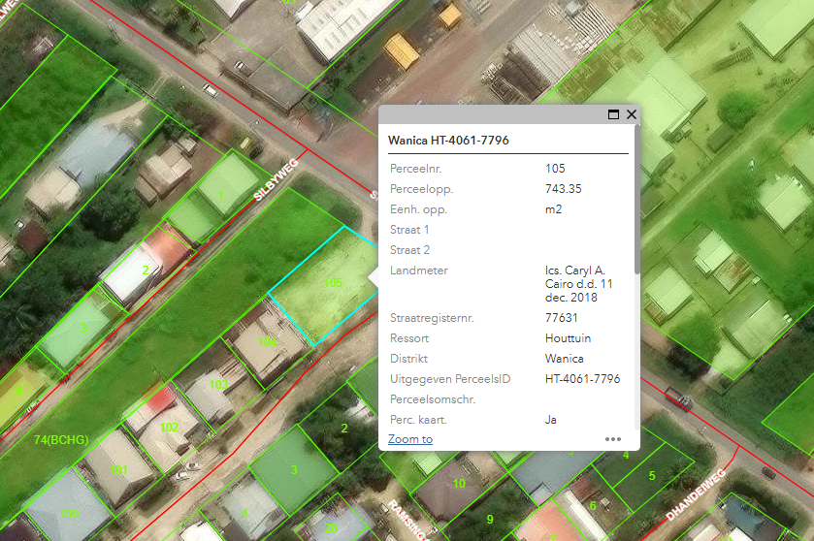Select parcel 10 below the popup
814x541 pixels.
[459, 482]
